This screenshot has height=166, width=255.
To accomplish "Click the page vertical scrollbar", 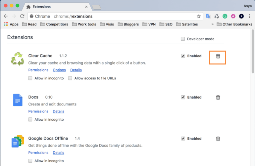I will [x=253, y=51].
